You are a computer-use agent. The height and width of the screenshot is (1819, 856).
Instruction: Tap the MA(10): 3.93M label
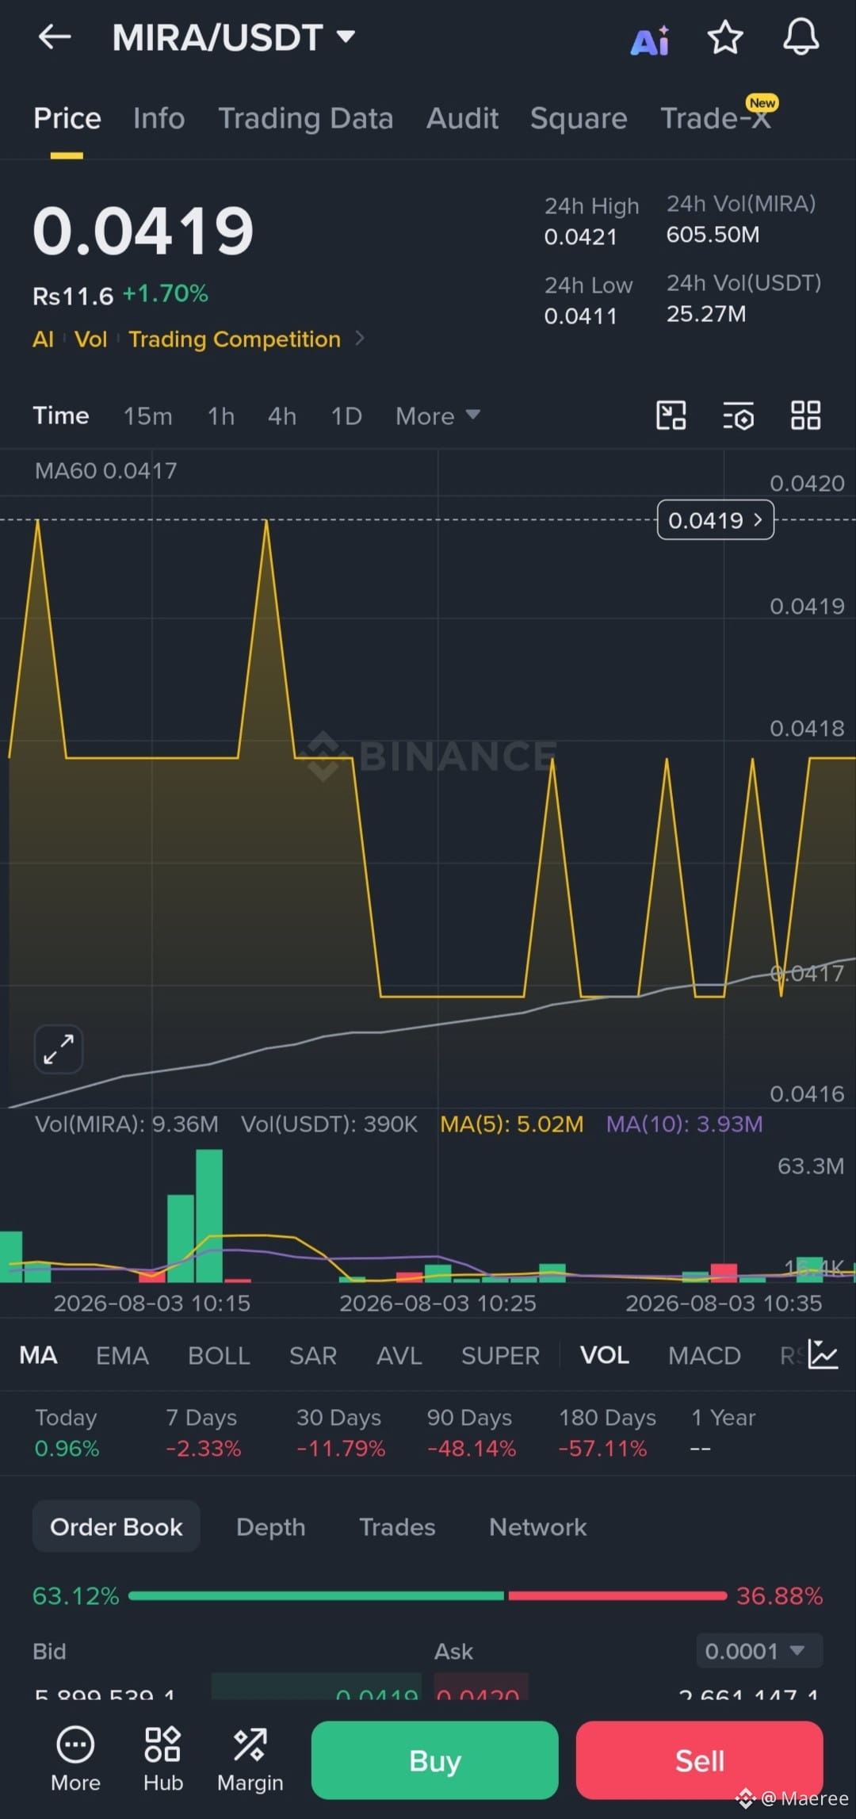point(684,1124)
